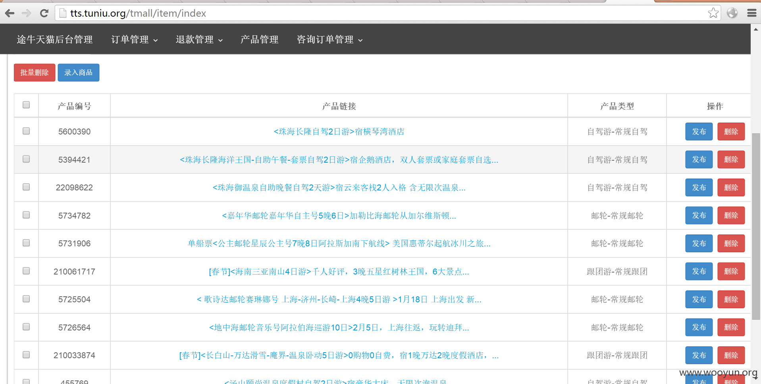This screenshot has width=761, height=384.
Task: Click 发布 for product 210033874
Action: [x=699, y=355]
